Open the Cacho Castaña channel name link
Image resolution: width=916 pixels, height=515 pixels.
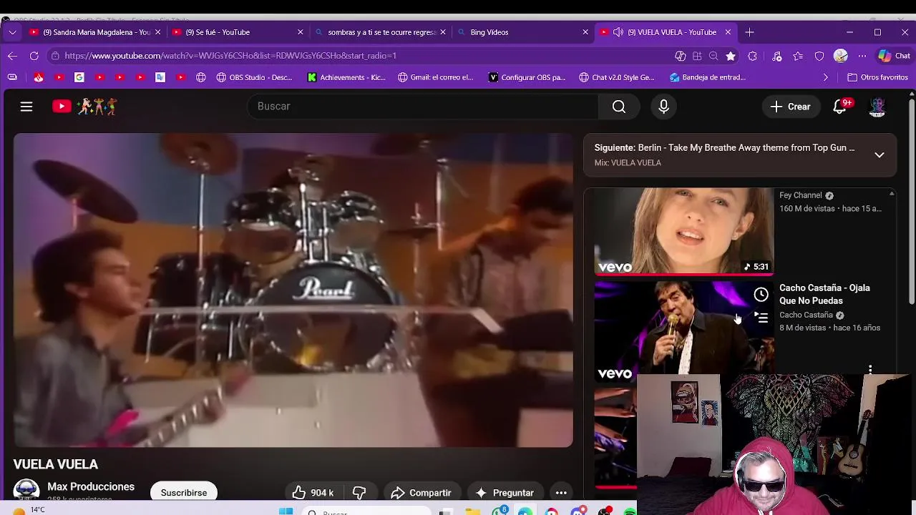806,315
